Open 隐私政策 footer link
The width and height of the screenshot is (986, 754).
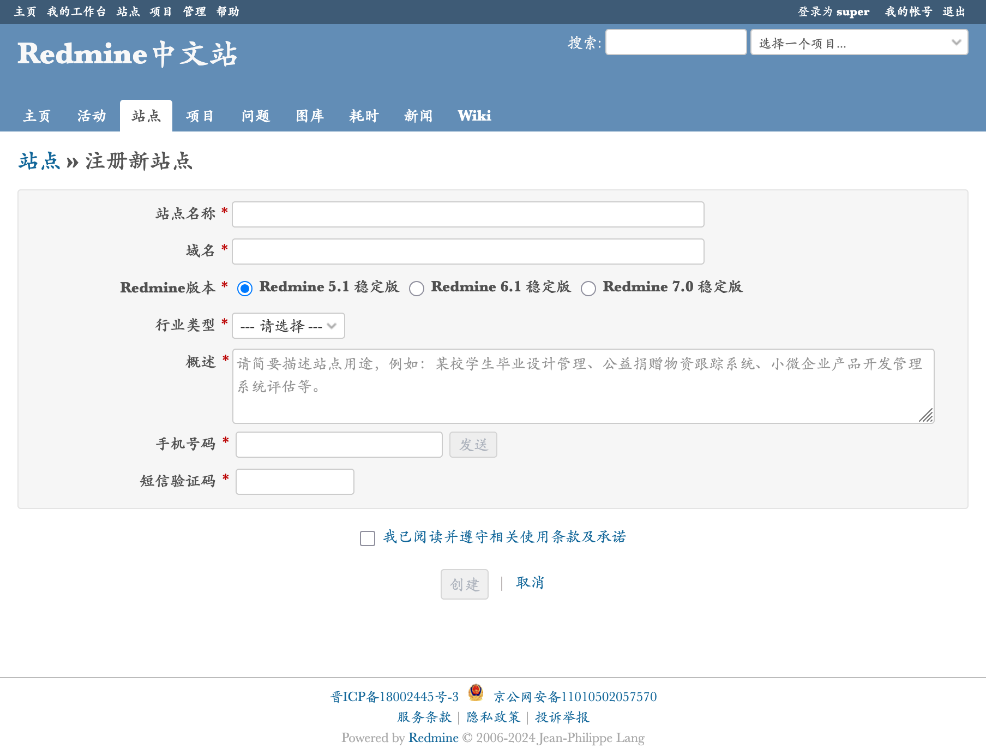coord(493,717)
